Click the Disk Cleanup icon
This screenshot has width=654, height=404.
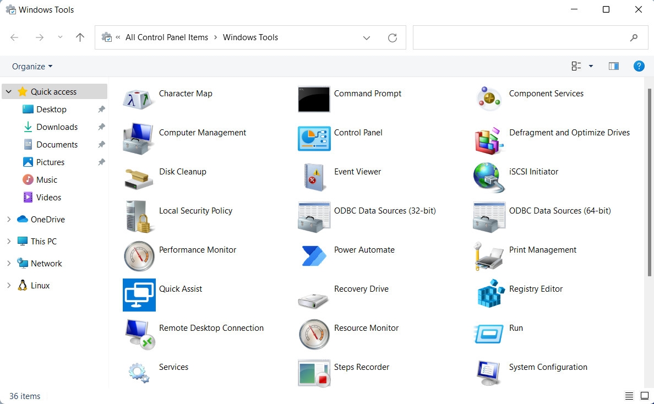click(x=139, y=179)
